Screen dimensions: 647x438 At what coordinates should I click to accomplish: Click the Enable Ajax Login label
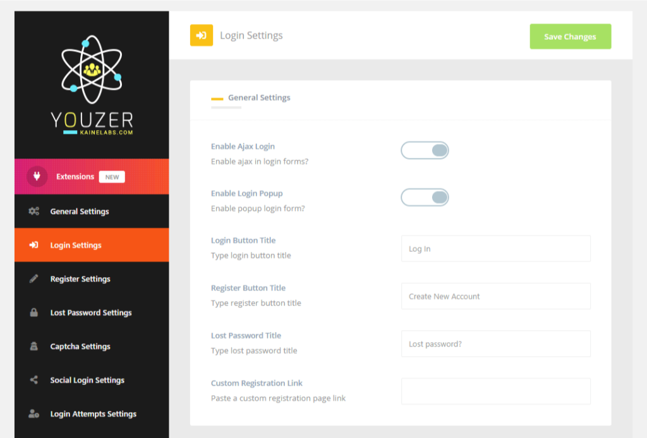(x=243, y=146)
